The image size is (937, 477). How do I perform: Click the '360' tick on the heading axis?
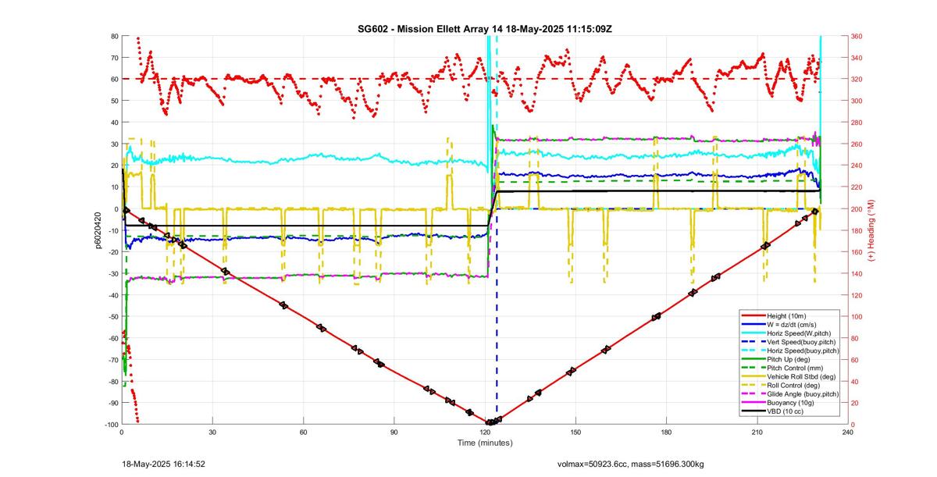coord(857,36)
